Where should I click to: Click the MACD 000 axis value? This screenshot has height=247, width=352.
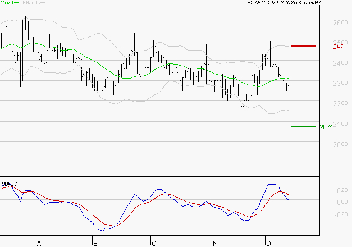point(342,202)
